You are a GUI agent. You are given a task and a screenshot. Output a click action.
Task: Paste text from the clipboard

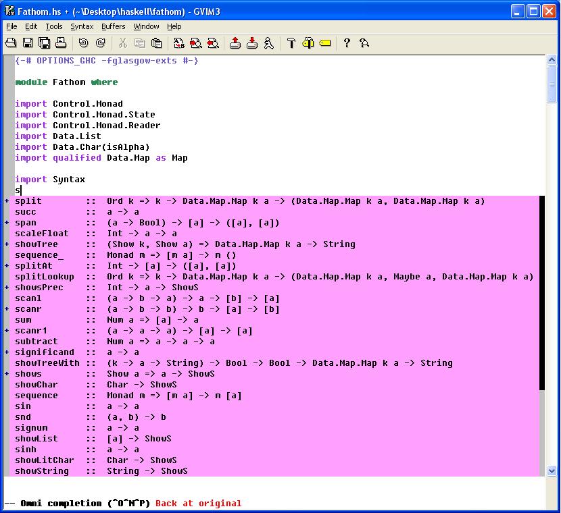(x=156, y=43)
